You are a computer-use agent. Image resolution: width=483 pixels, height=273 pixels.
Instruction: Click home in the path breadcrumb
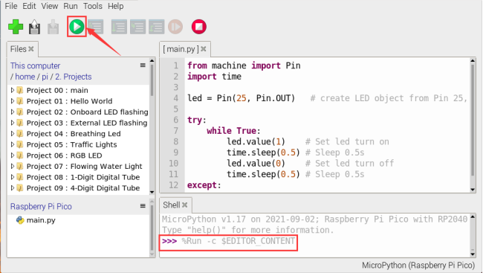[x=25, y=77]
